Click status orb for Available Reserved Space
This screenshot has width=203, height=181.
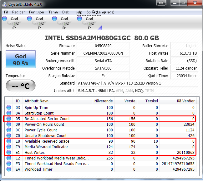[x=9, y=141]
